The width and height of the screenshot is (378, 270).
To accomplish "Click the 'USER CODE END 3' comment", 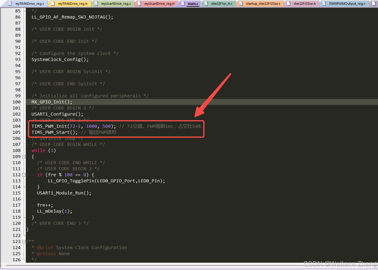I will pyautogui.click(x=60, y=223).
